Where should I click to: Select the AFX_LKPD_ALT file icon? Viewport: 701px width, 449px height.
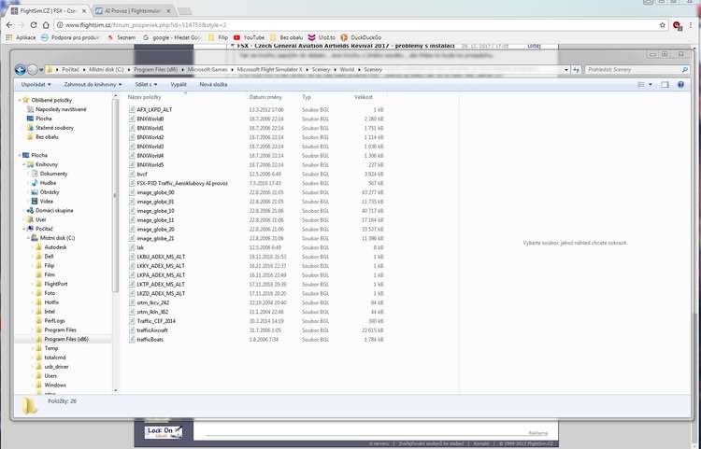132,109
